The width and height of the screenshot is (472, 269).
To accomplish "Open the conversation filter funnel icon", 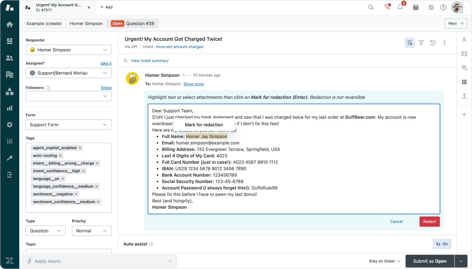I will tap(421, 43).
